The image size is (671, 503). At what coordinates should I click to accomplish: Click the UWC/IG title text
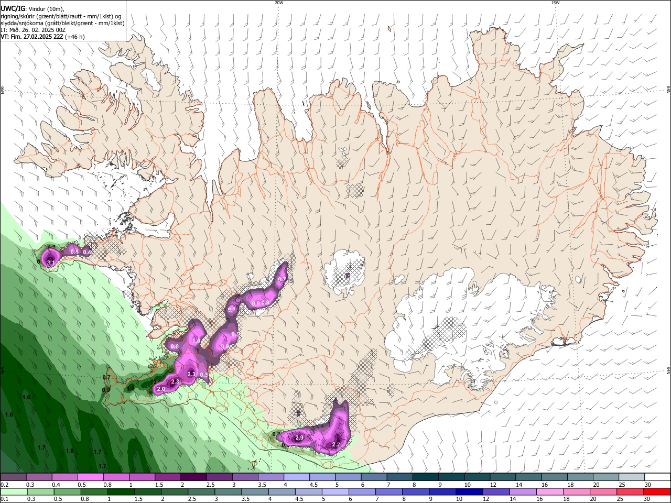12,9
